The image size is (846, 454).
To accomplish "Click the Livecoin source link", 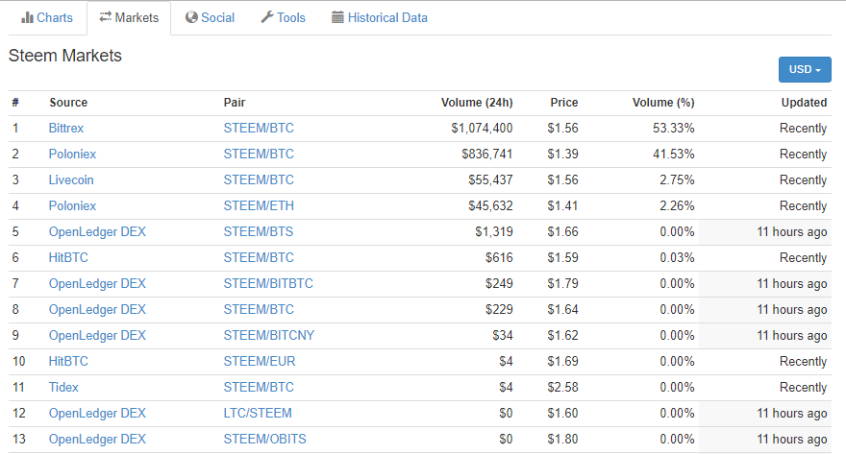I will pos(71,179).
